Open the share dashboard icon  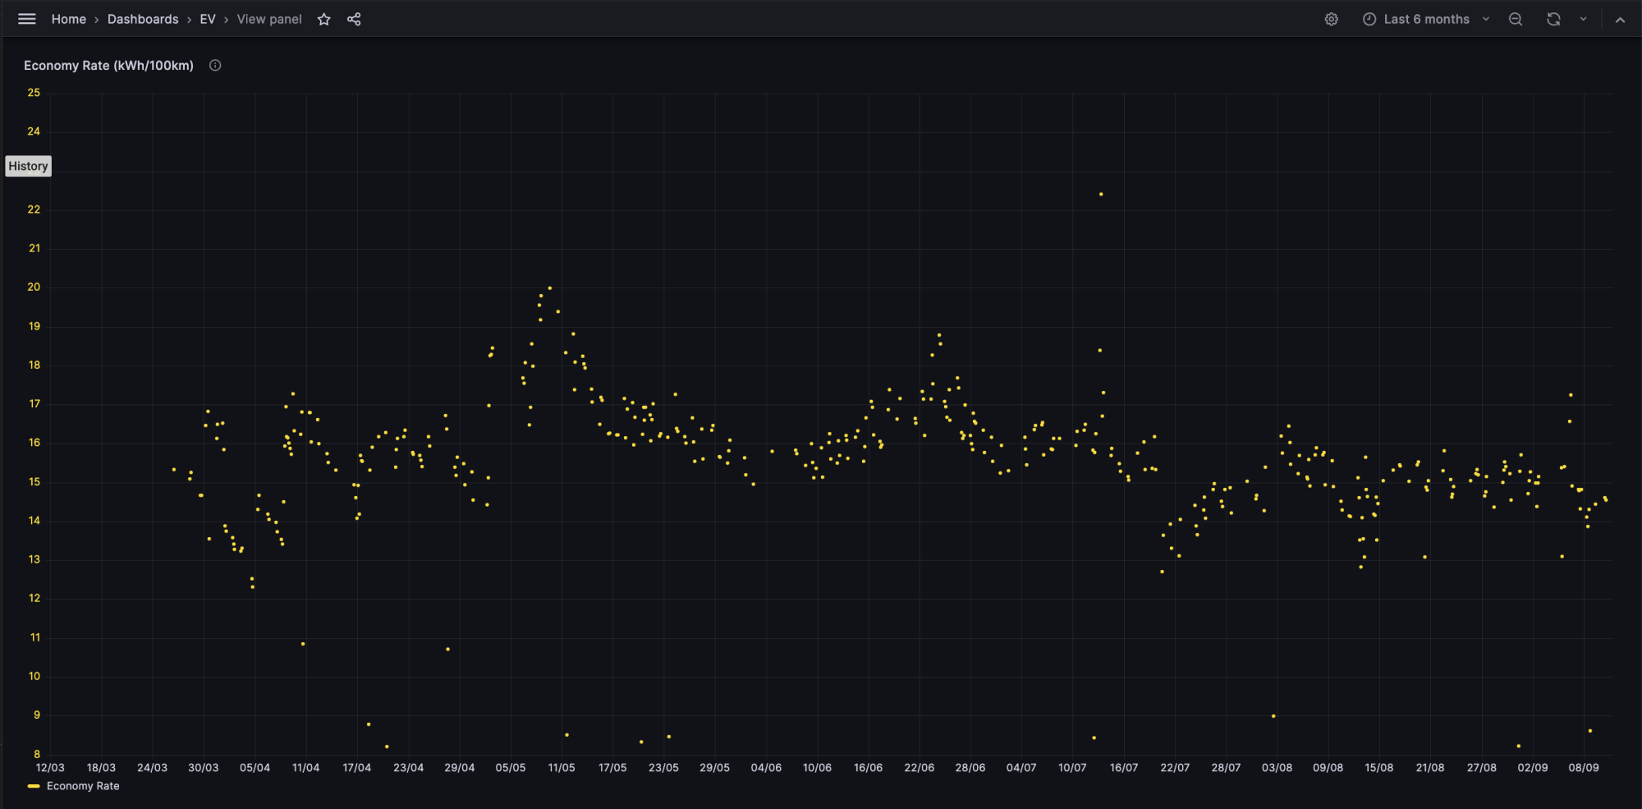click(x=354, y=19)
